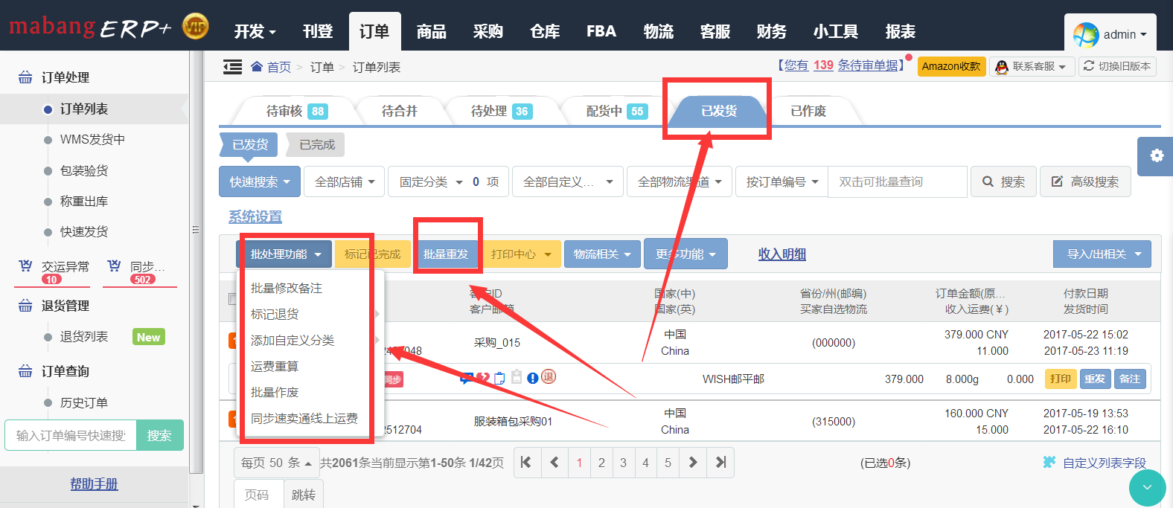Click the mabang ERP+ logo
Screen dimensions: 1173x508
pyautogui.click(x=90, y=28)
